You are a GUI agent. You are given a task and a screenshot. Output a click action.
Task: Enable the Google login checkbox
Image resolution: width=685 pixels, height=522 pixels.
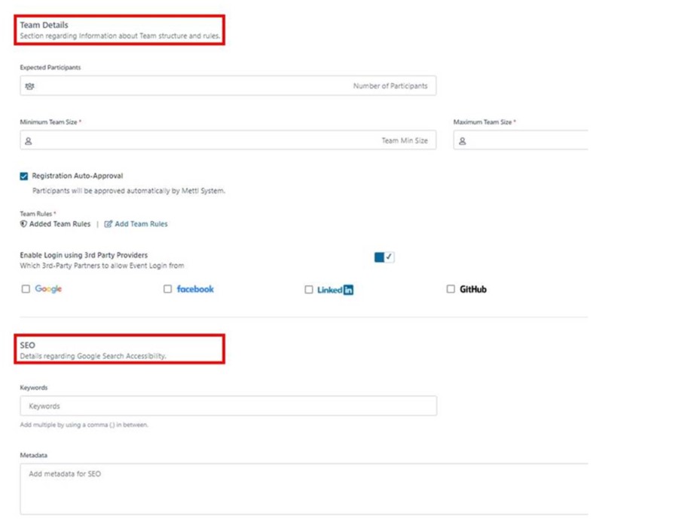tap(26, 289)
